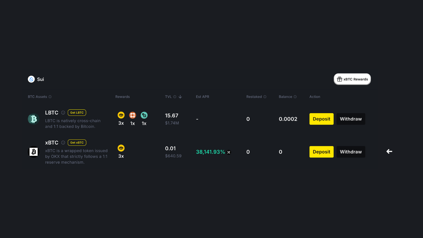Click LBTC balance 0.0002

(x=288, y=119)
